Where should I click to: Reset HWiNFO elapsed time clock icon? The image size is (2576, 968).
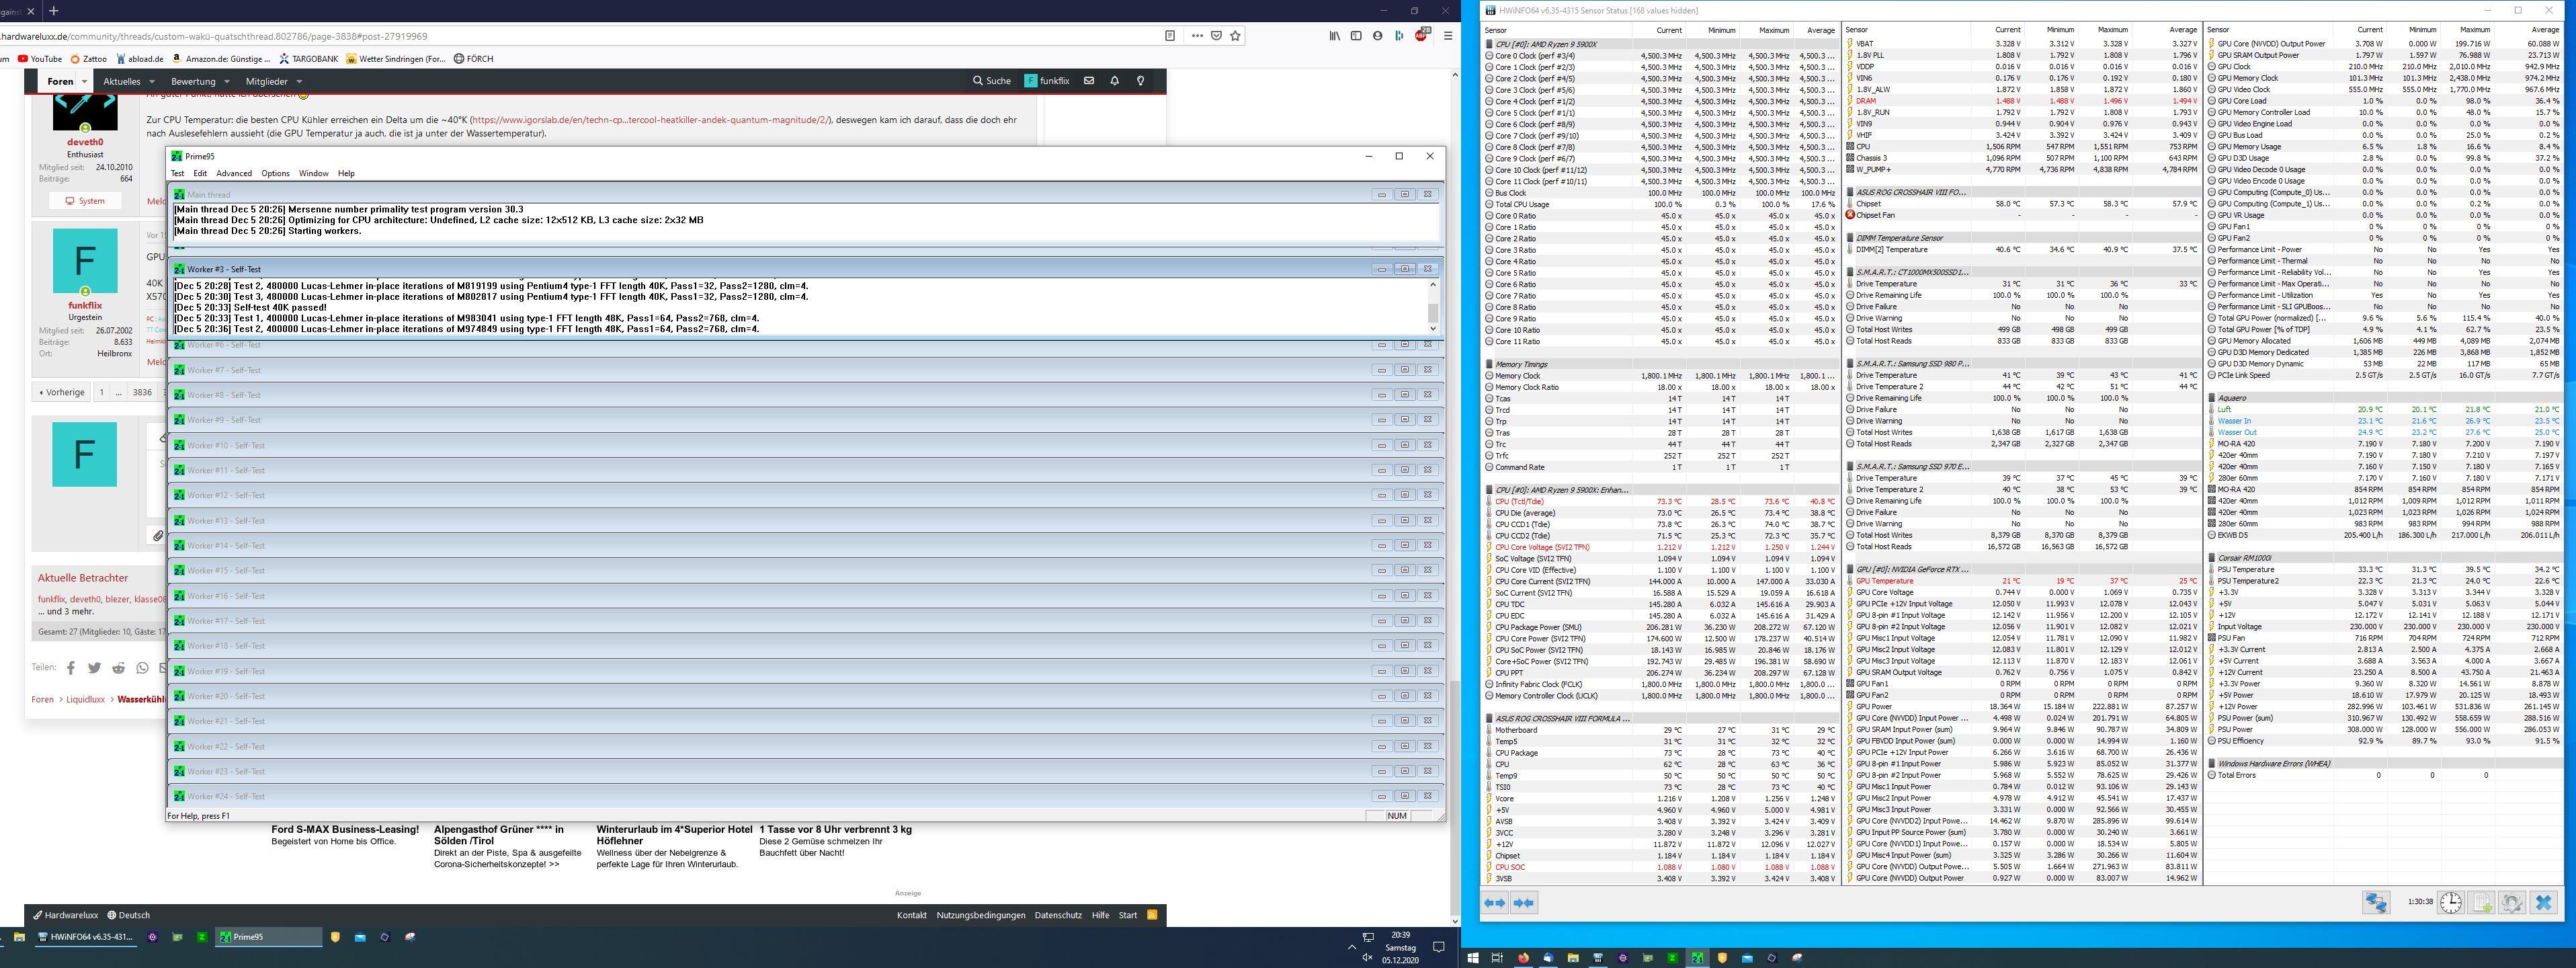coord(2451,902)
